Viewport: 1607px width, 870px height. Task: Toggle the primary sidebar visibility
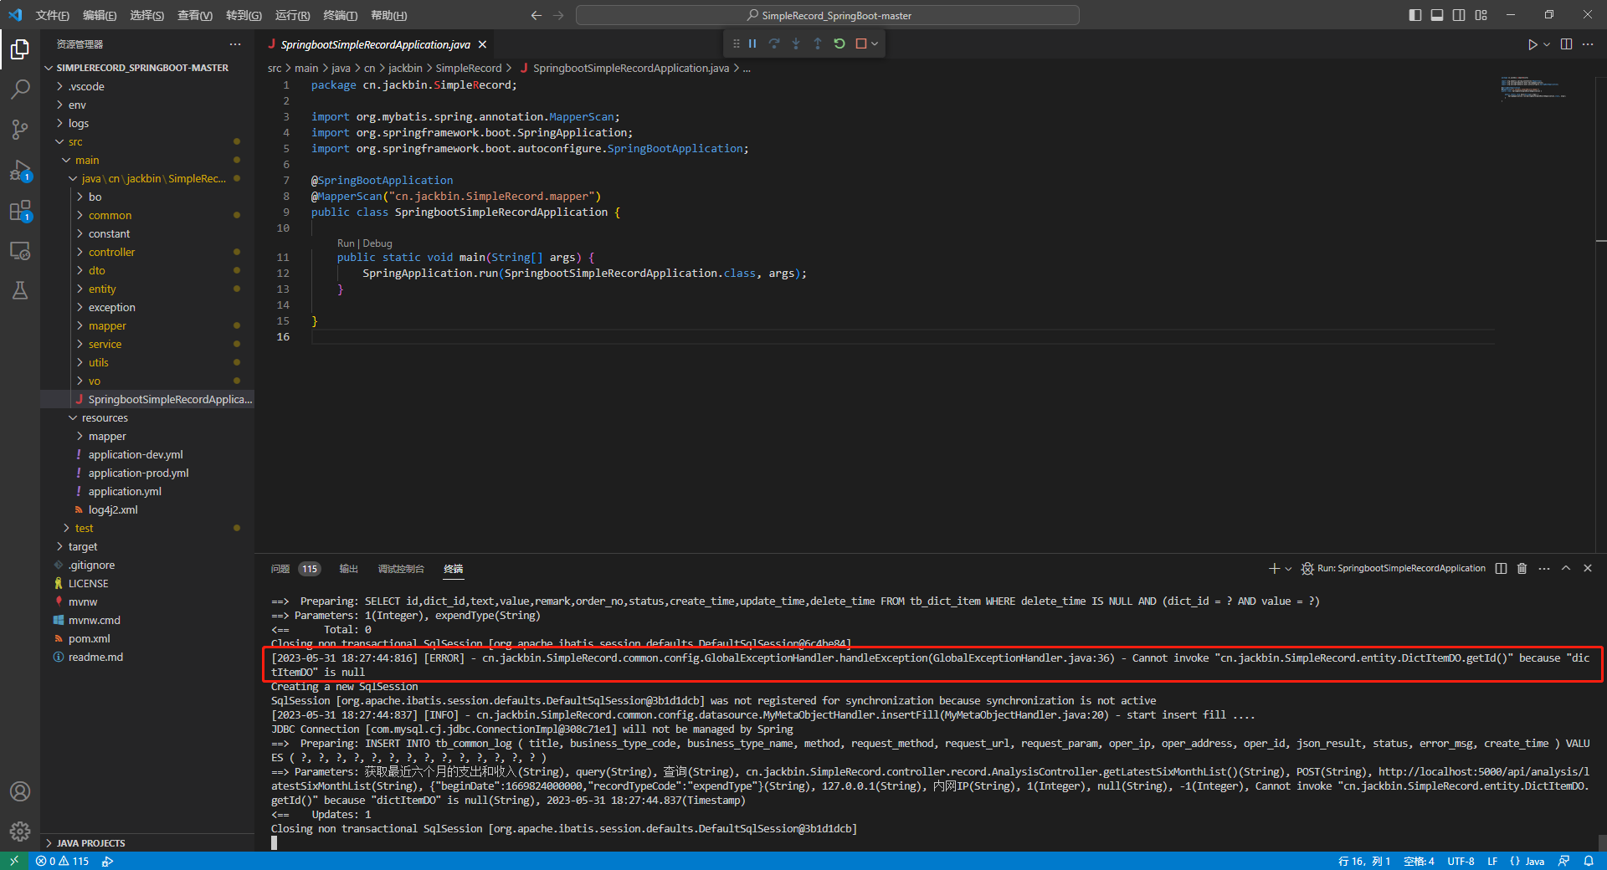(1414, 14)
